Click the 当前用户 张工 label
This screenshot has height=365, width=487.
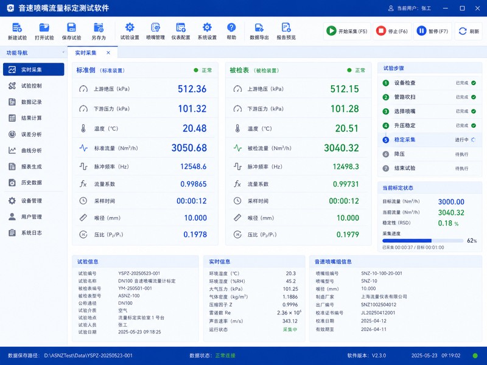click(x=410, y=9)
